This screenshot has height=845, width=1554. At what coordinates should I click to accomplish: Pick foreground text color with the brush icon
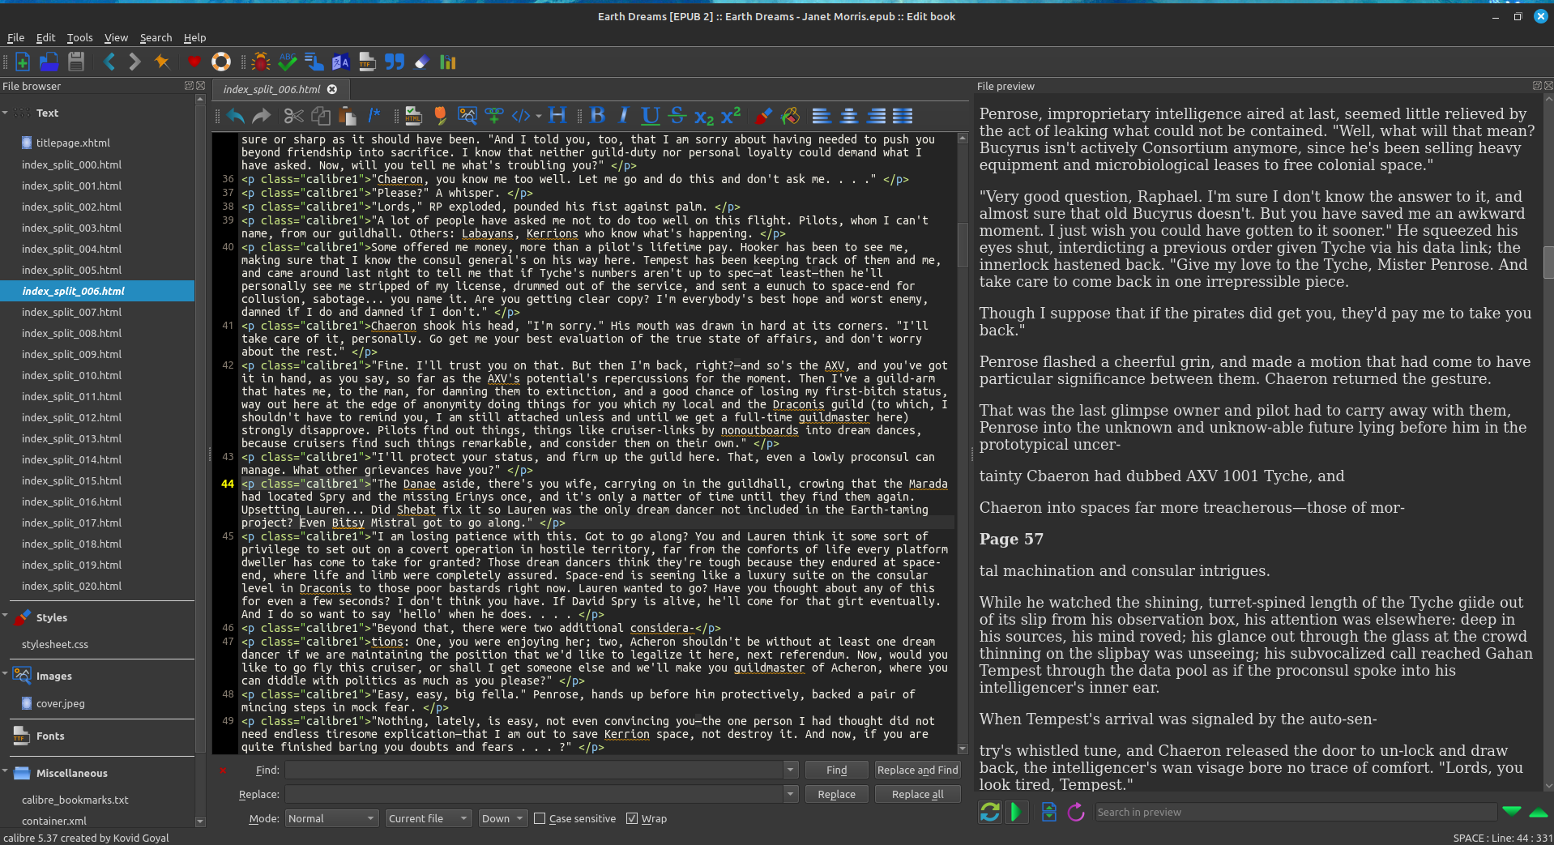click(763, 116)
